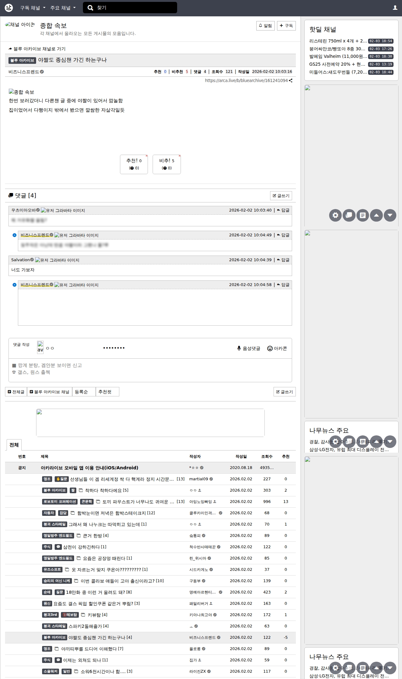Select the 블루 아카이브 채널 tab

[50, 392]
